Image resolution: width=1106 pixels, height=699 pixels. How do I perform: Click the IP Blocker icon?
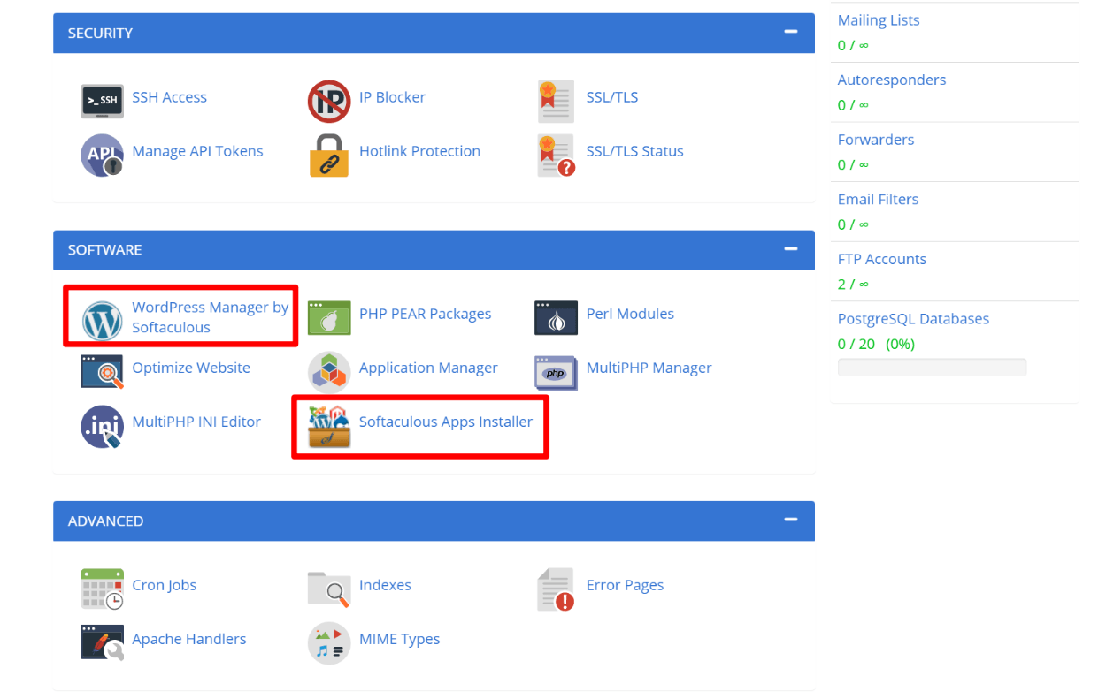click(329, 101)
